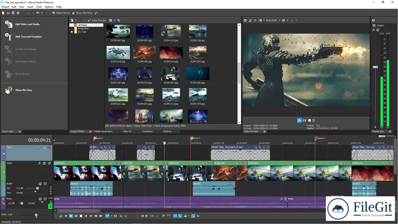The image size is (398, 224).
Task: Open the Insert menu
Action: tap(30, 7)
